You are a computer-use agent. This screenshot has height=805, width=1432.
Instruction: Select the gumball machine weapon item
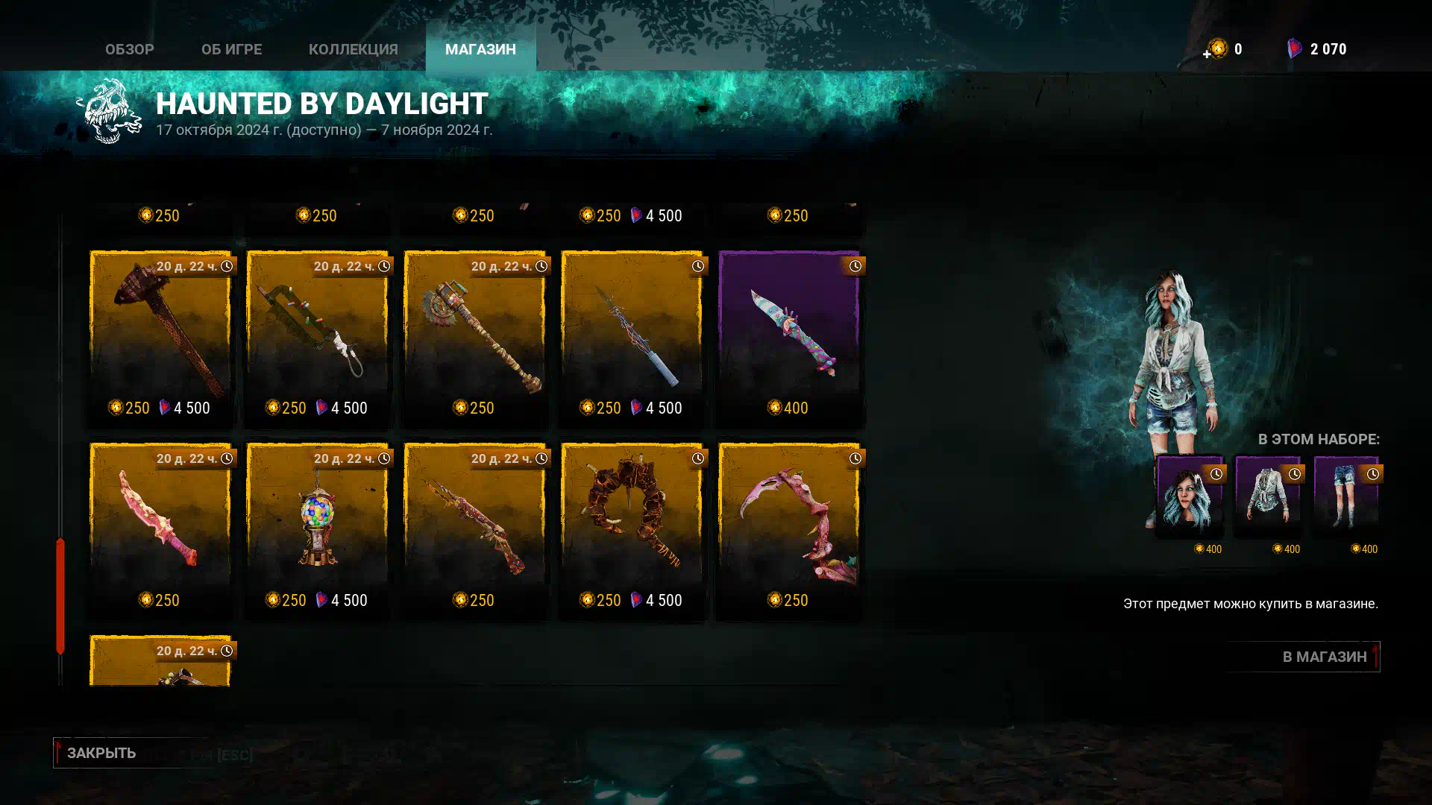pyautogui.click(x=317, y=531)
